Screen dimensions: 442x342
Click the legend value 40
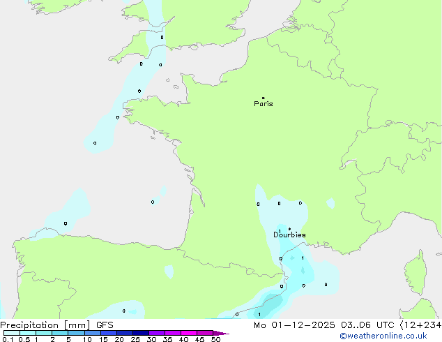click(x=183, y=339)
